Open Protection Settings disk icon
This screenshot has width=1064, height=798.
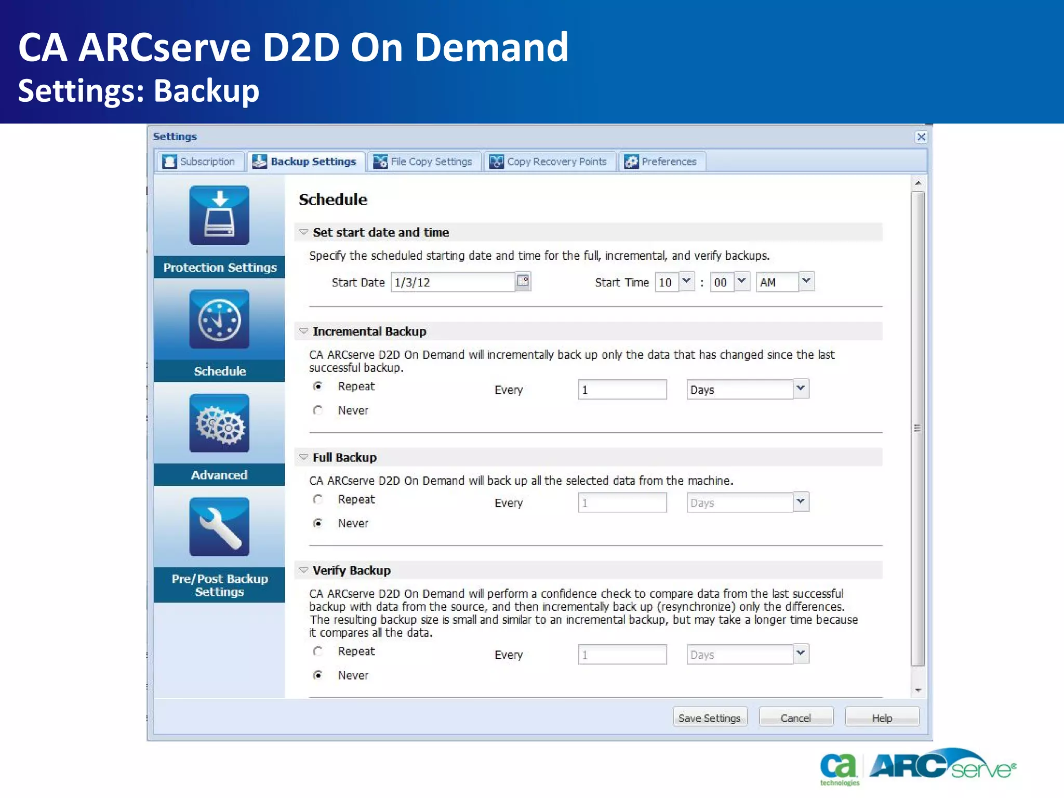coord(219,215)
